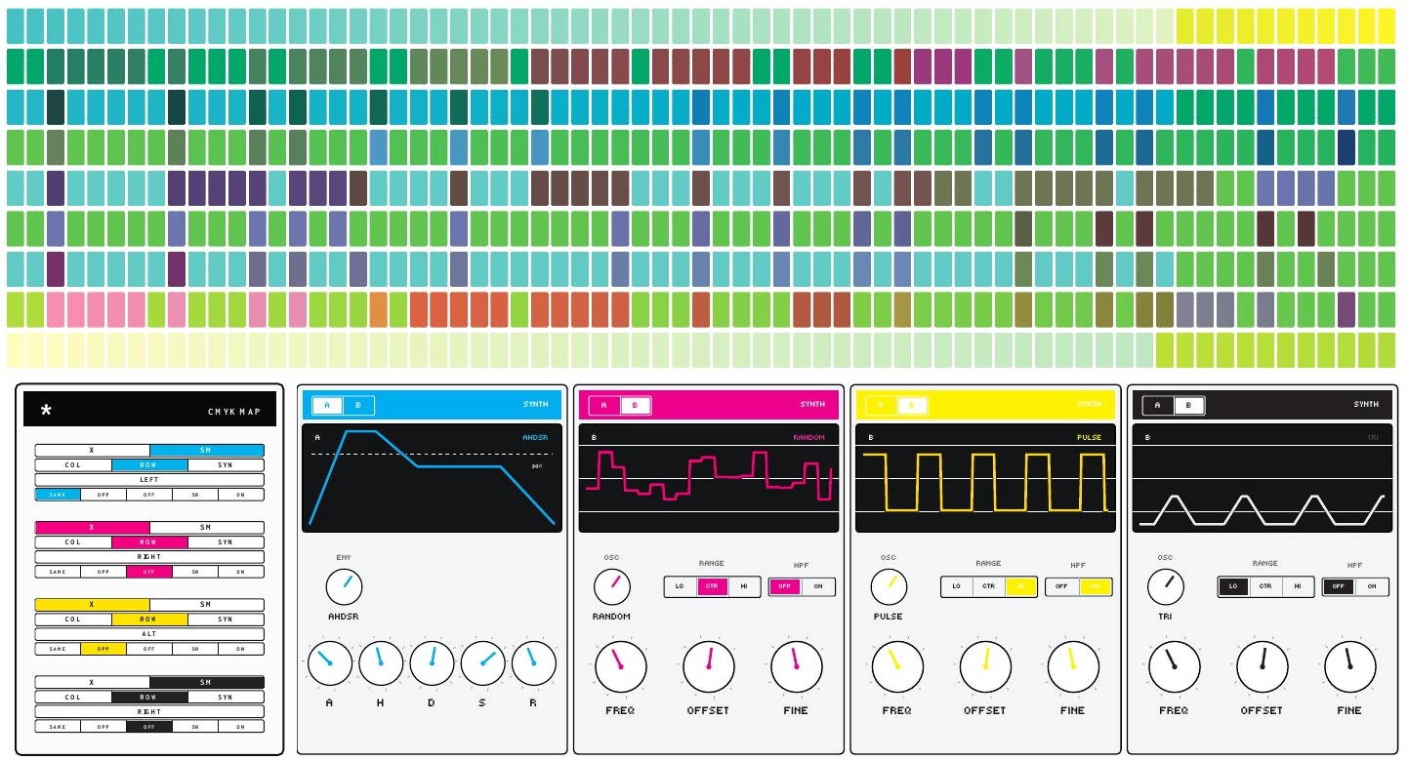This screenshot has height=760, width=1408.
Task: Click the black OSC TRI knob
Action: click(x=1166, y=586)
